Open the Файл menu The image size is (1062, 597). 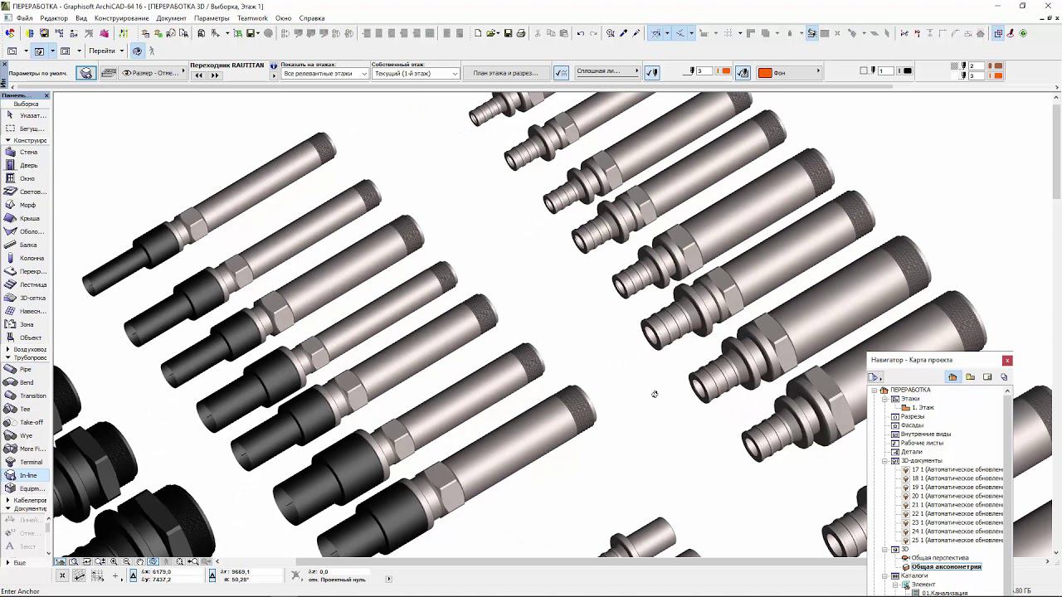(25, 18)
